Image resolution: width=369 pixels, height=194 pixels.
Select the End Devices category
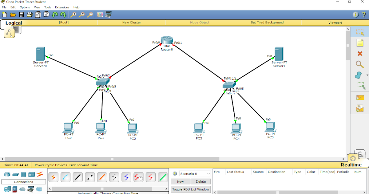[7, 189]
